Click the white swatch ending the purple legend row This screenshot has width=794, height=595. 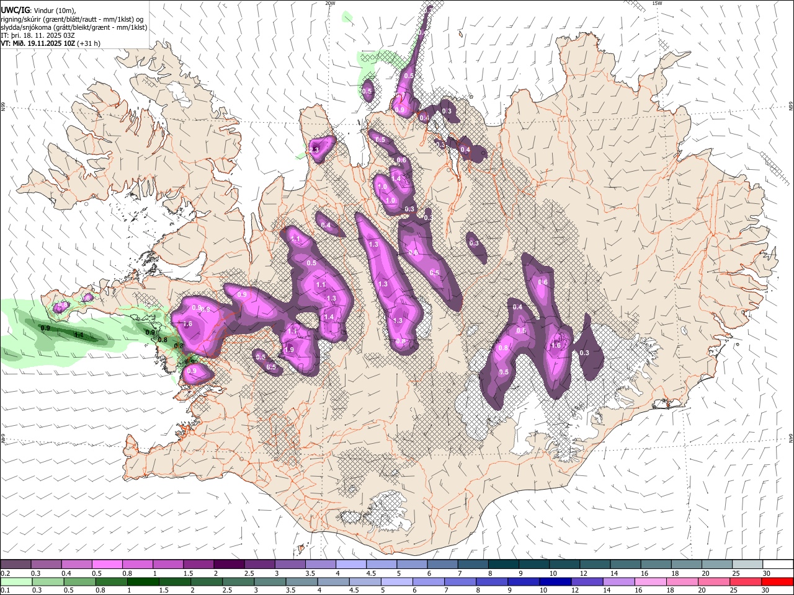(778, 564)
